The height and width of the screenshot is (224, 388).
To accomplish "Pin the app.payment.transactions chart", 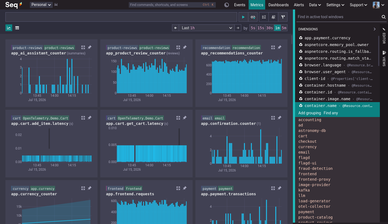I will click(280, 188).
